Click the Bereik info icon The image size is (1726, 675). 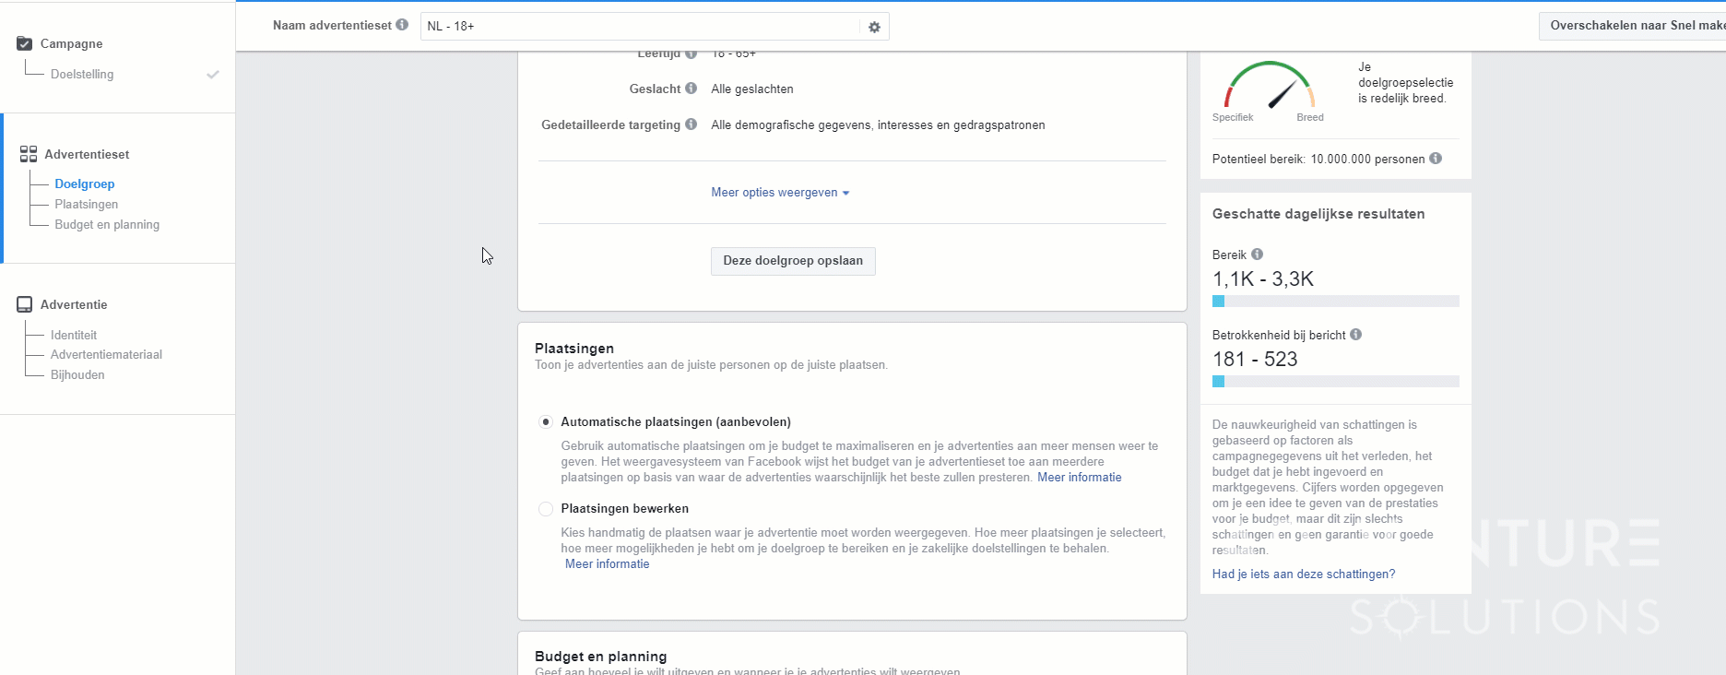tap(1257, 255)
